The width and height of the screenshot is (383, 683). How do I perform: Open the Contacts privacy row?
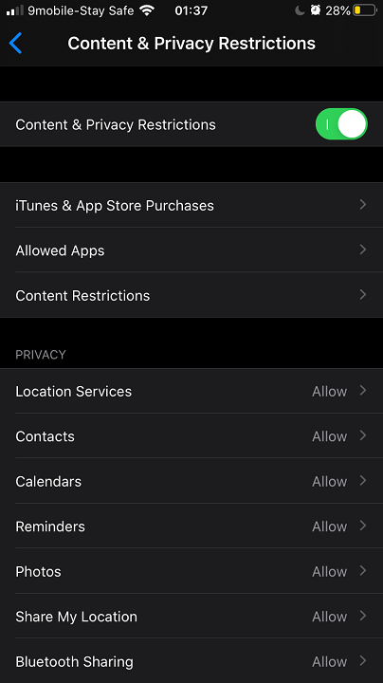click(x=191, y=436)
